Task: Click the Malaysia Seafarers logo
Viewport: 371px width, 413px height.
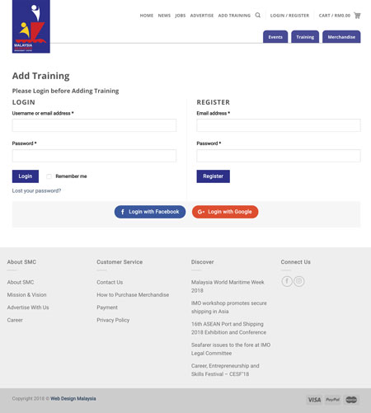Action: pyautogui.click(x=31, y=26)
